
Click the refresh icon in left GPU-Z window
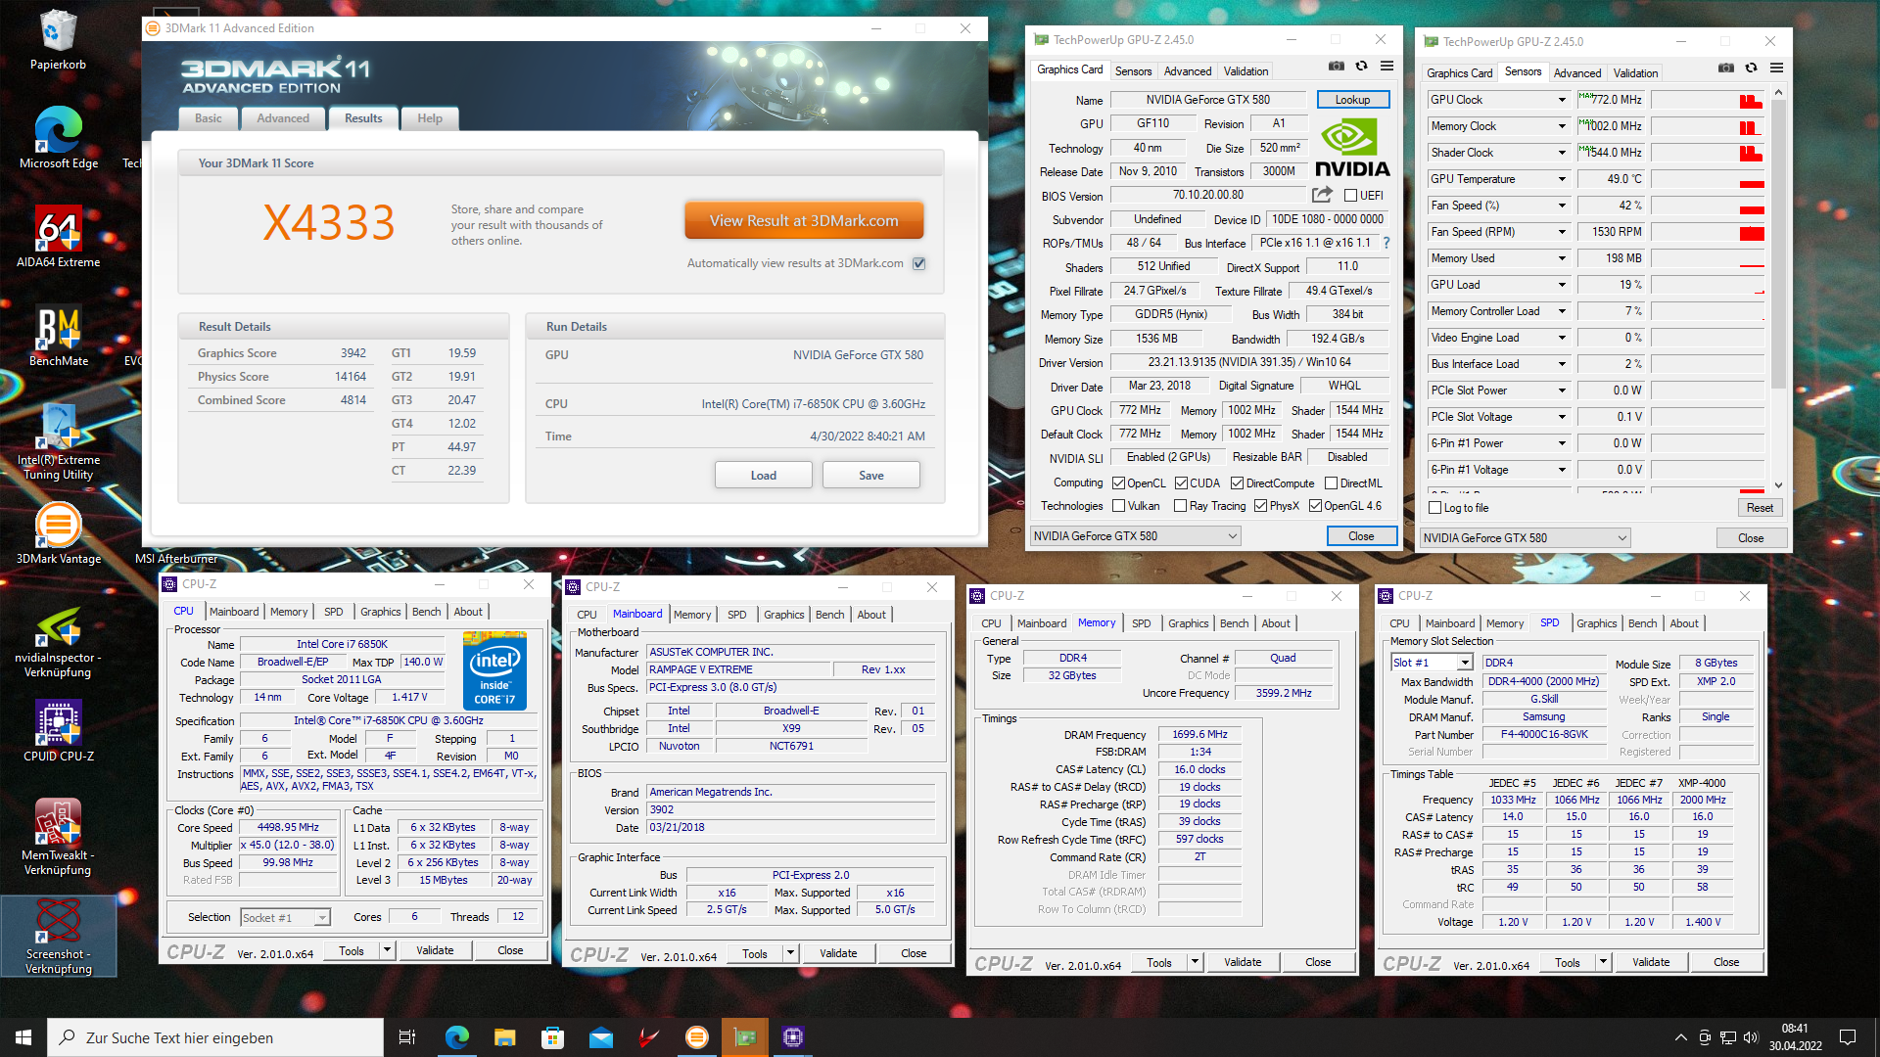[x=1361, y=66]
